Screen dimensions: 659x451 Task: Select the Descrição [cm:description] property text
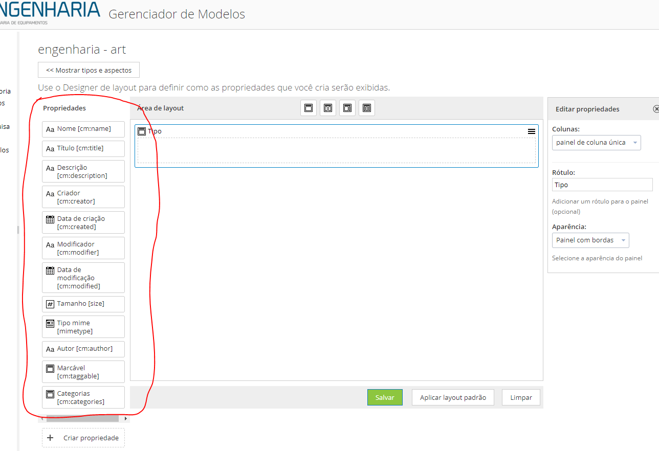coord(82,171)
